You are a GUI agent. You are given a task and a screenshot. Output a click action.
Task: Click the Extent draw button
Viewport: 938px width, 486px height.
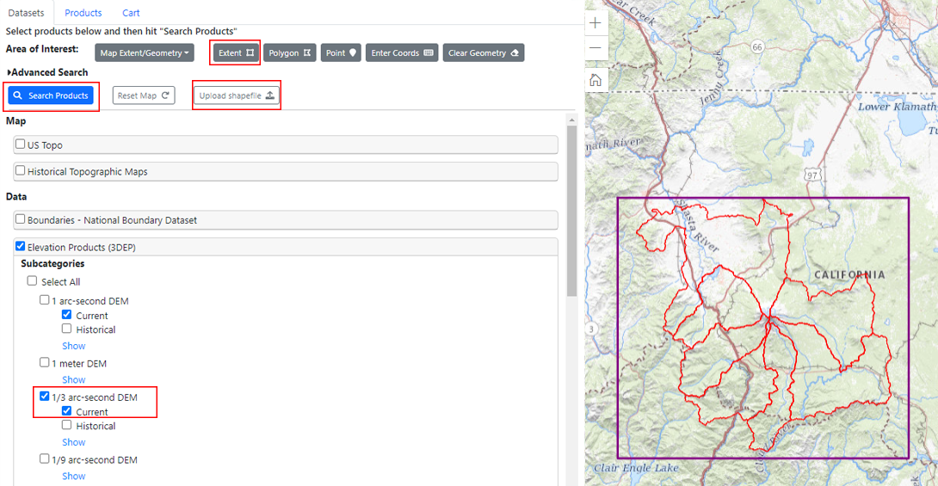[x=236, y=52]
